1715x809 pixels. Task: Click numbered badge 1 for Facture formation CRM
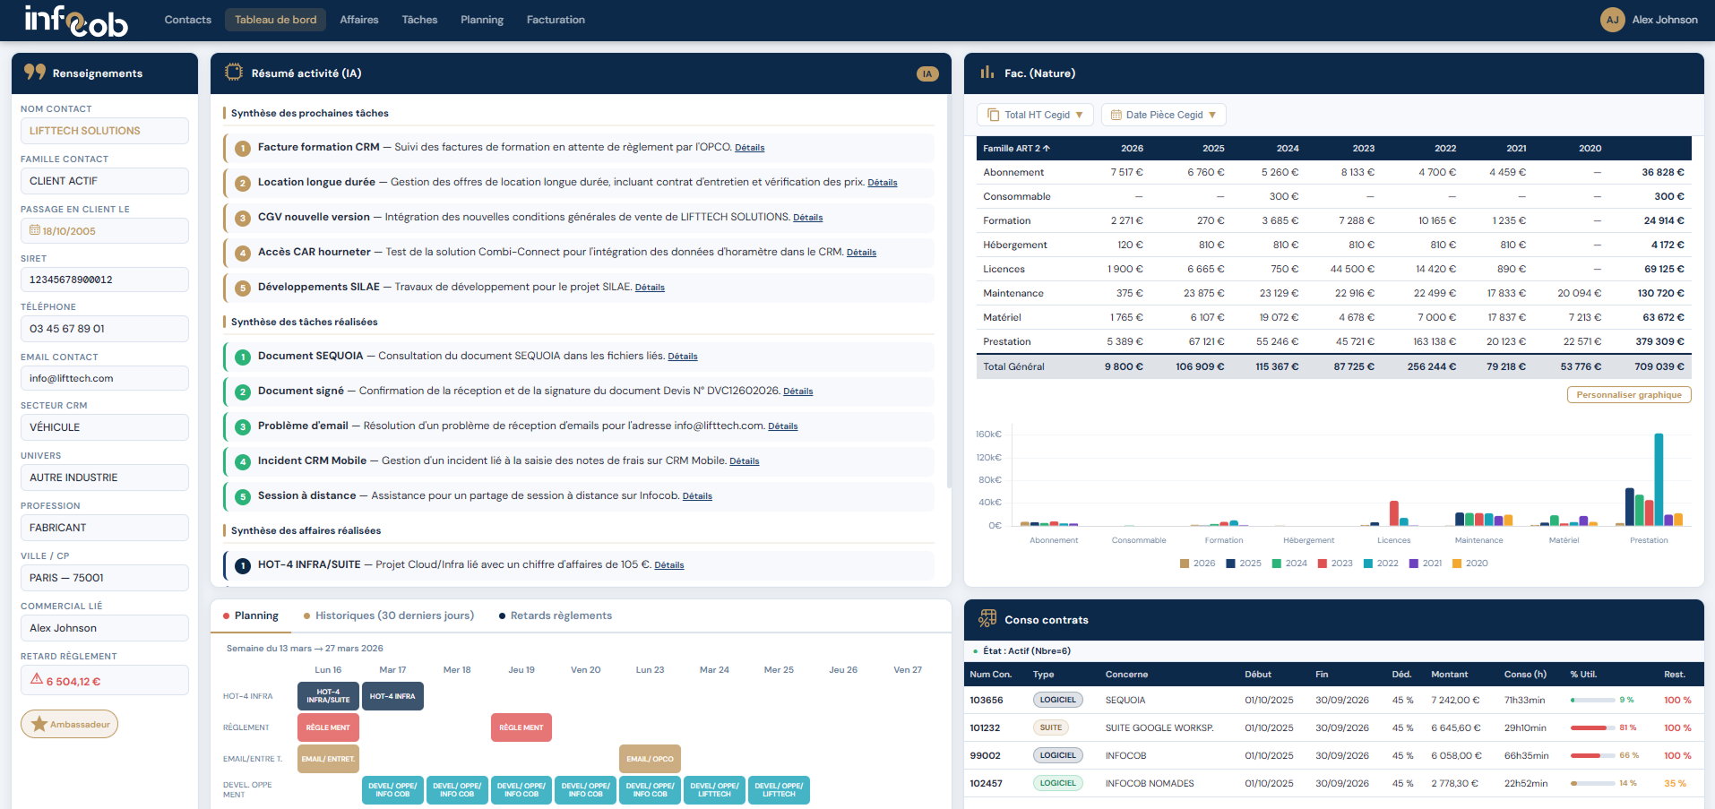click(x=243, y=149)
